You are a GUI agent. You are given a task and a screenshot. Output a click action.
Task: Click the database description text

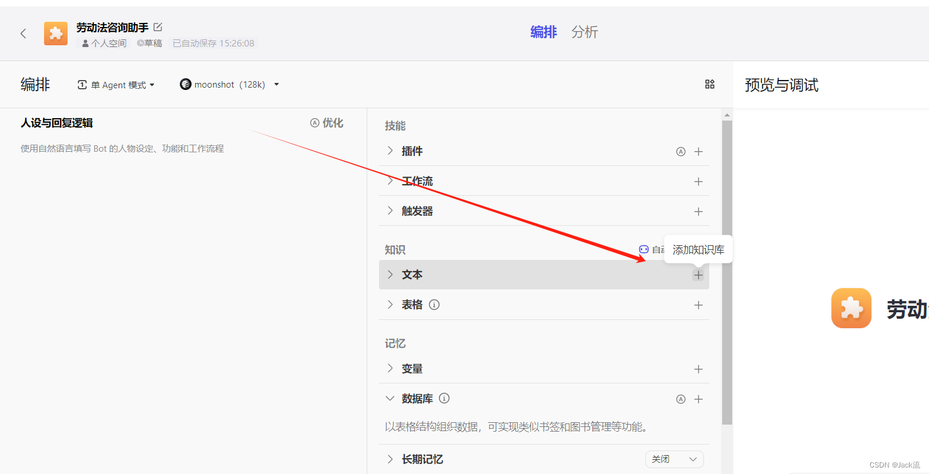tap(518, 427)
